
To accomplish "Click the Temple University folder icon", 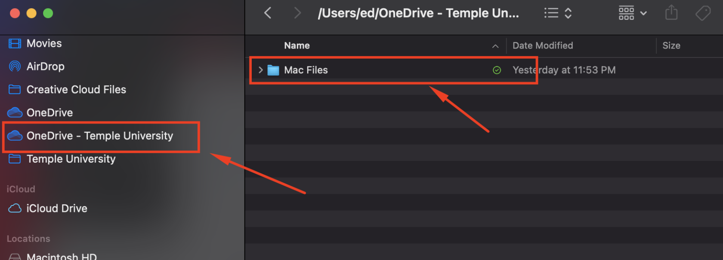I will click(15, 159).
